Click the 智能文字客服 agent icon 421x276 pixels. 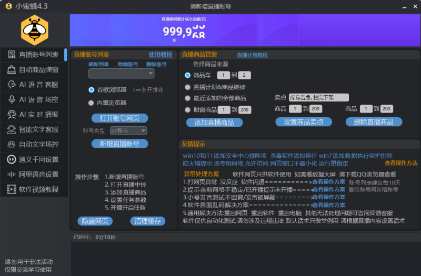[11, 129]
